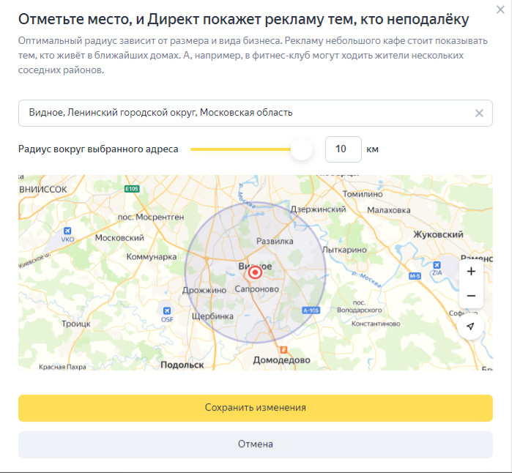Locate me with the geolocation arrow
The height and width of the screenshot is (473, 512).
click(470, 326)
